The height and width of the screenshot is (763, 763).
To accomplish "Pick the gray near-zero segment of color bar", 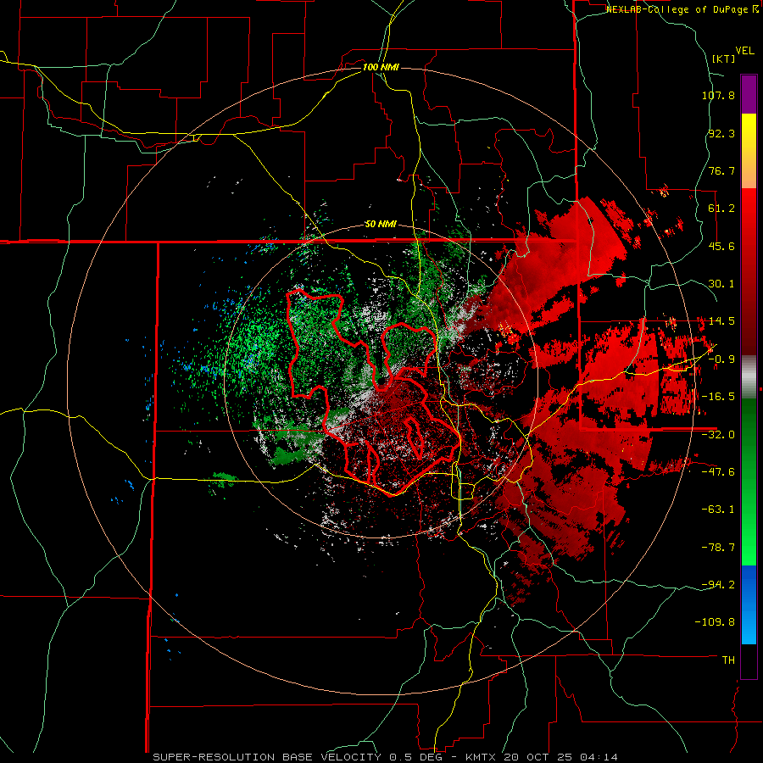I will point(749,377).
